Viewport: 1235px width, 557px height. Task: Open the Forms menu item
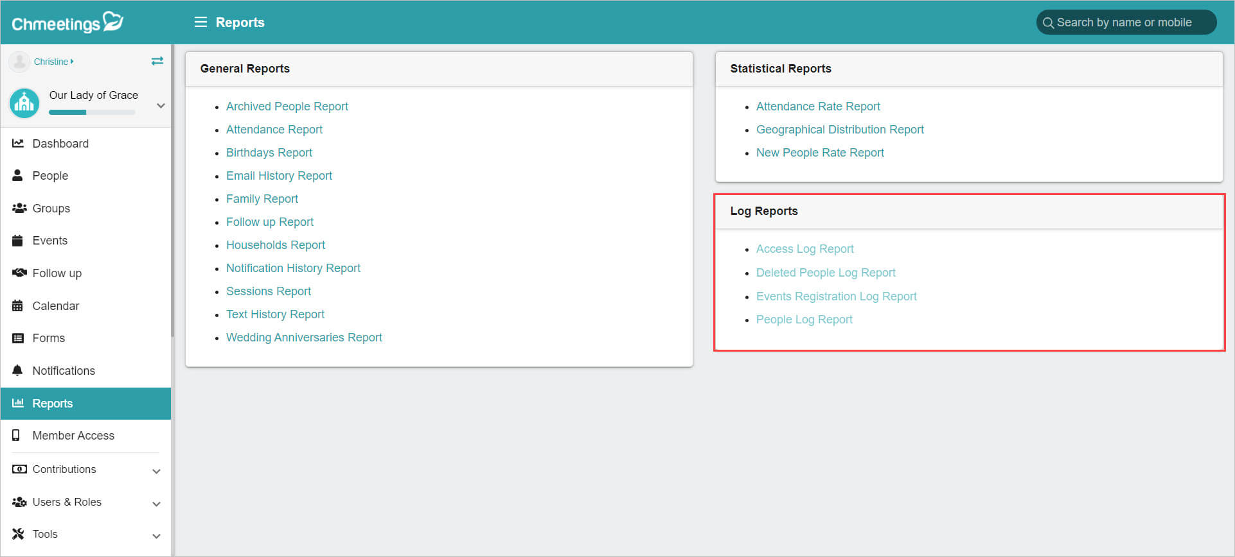click(86, 338)
